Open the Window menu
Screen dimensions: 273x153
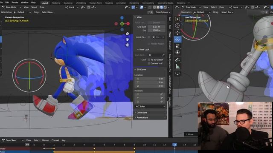(x=25, y=3)
